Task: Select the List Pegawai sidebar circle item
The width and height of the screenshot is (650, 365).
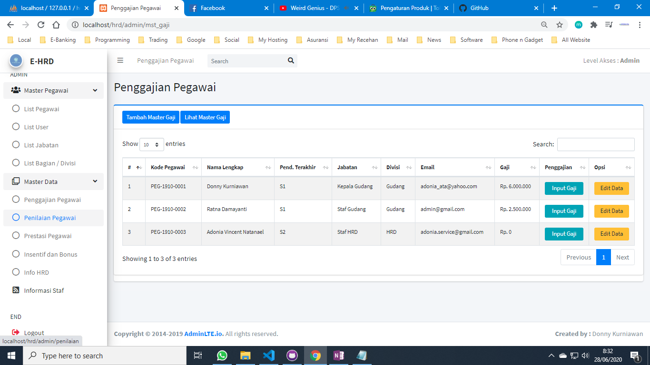Action: click(16, 109)
